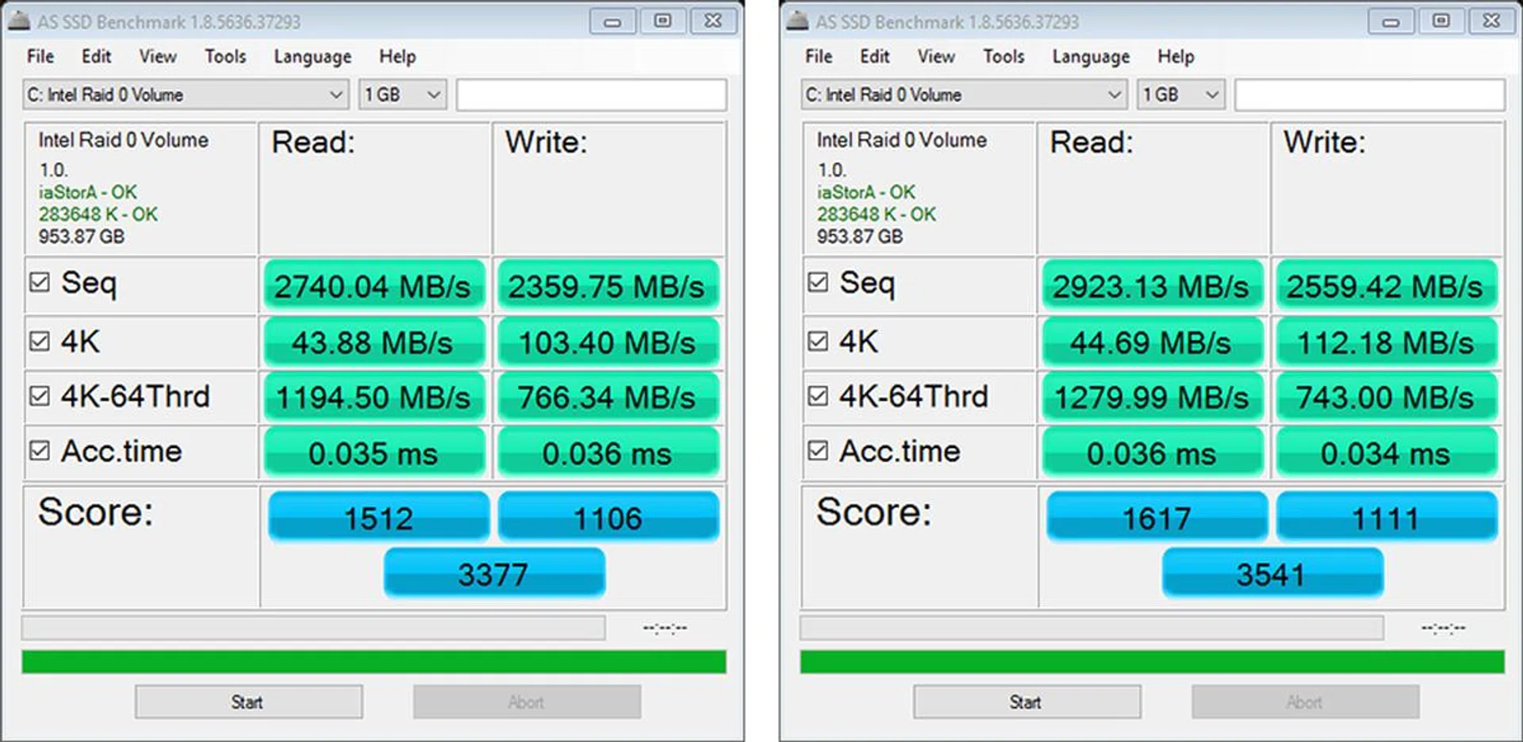1523x742 pixels.
Task: Open the Intel Raid 0 Volume dropdown in right window
Action: click(x=1114, y=95)
